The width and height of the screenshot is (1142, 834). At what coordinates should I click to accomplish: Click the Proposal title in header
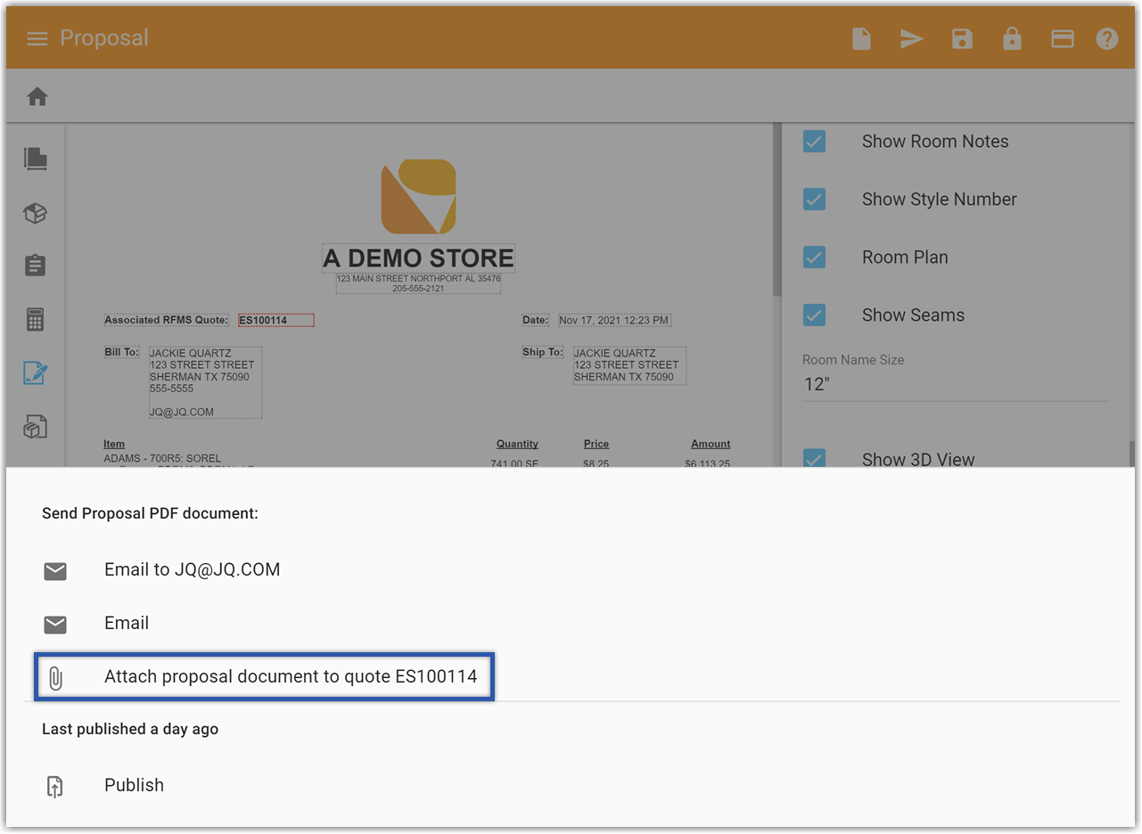(104, 38)
